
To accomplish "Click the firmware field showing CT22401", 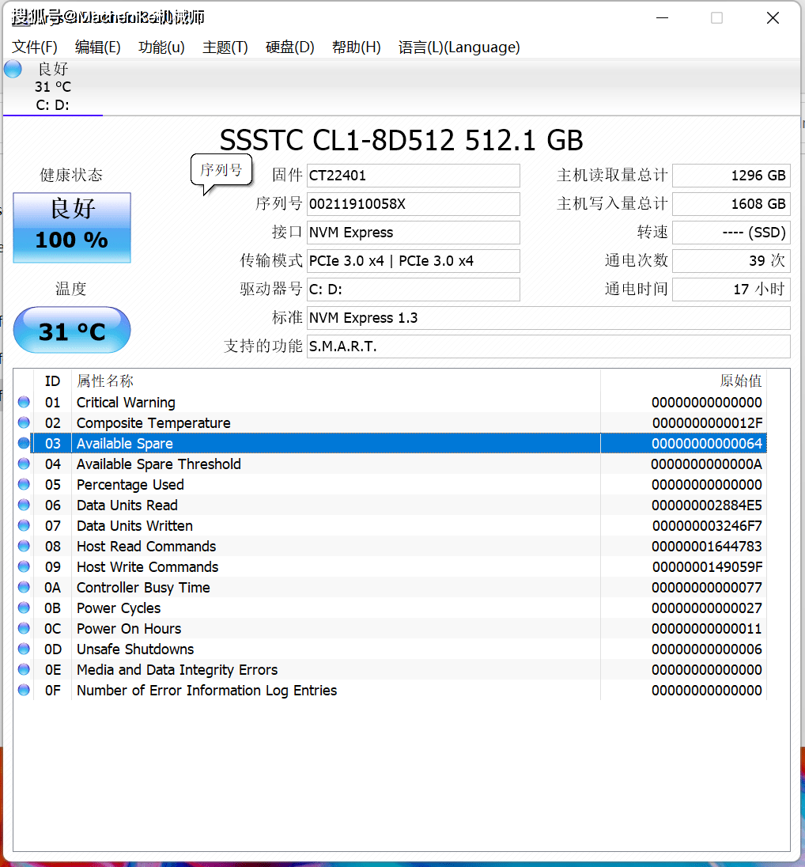I will tap(413, 176).
